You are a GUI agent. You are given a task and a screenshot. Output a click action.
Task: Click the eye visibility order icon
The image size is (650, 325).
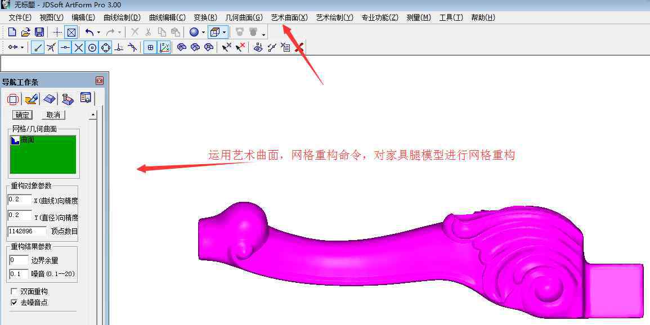pos(258,48)
